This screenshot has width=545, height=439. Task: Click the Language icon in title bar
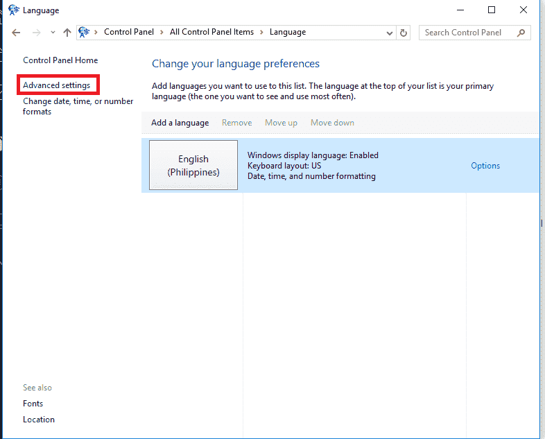[14, 10]
